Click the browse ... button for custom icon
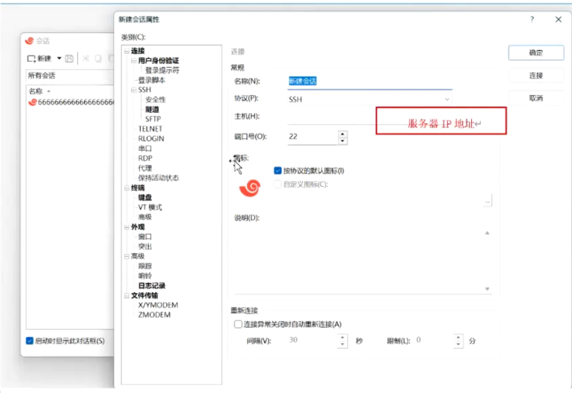The height and width of the screenshot is (393, 572). pos(487,201)
